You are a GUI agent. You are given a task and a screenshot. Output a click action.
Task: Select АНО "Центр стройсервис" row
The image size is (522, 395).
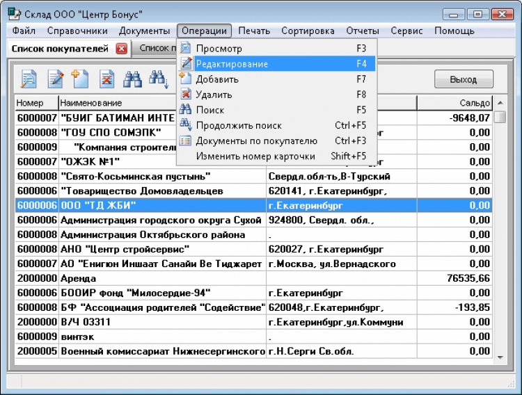point(253,249)
